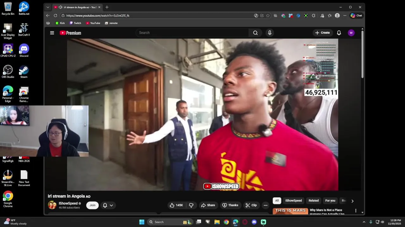Open IShowSpeed channel name link
Screen dimensions: 405x227
click(x=68, y=203)
